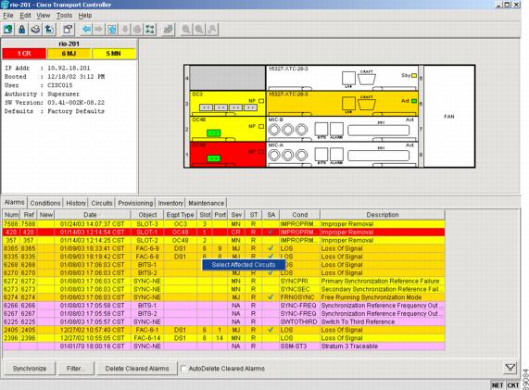The image size is (529, 390).
Task: Click the Zoom In magnifier icon
Action: point(186,30)
